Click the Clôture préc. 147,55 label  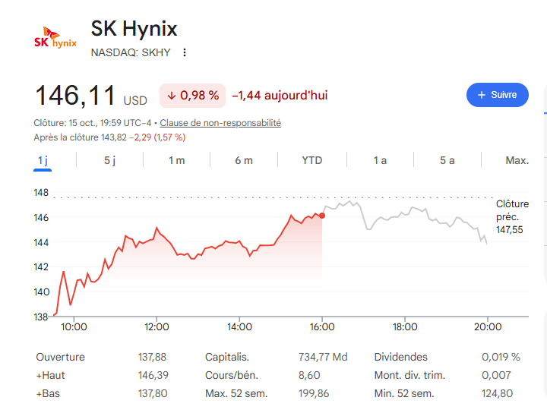[x=512, y=217]
